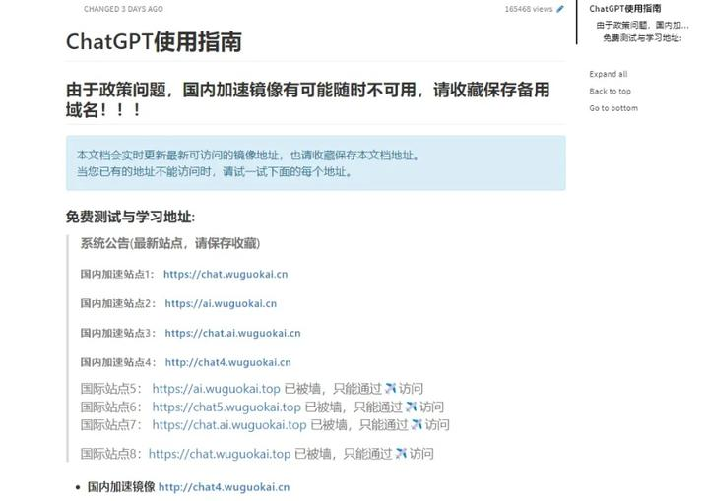The height and width of the screenshot is (501, 709).
Task: Open link https://chat.ai.wuguokai.cn
Action: pyautogui.click(x=232, y=333)
